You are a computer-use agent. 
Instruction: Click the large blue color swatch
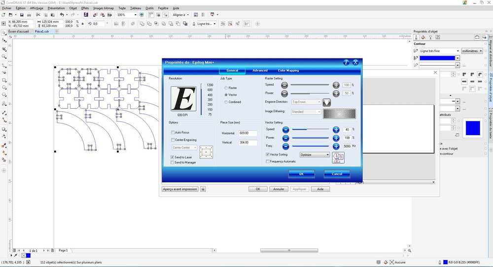473,128
